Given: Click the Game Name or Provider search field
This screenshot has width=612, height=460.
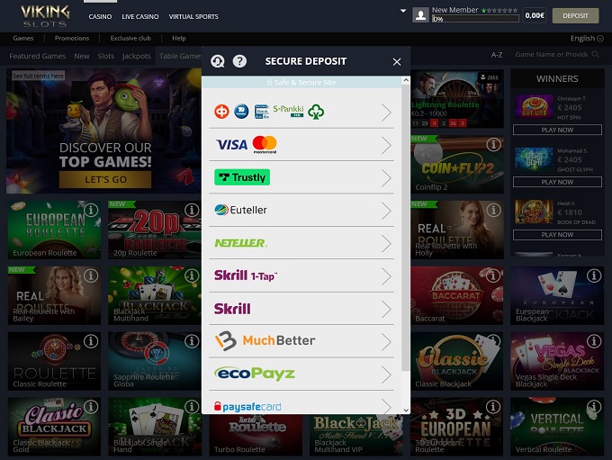Looking at the screenshot, I should click(562, 55).
